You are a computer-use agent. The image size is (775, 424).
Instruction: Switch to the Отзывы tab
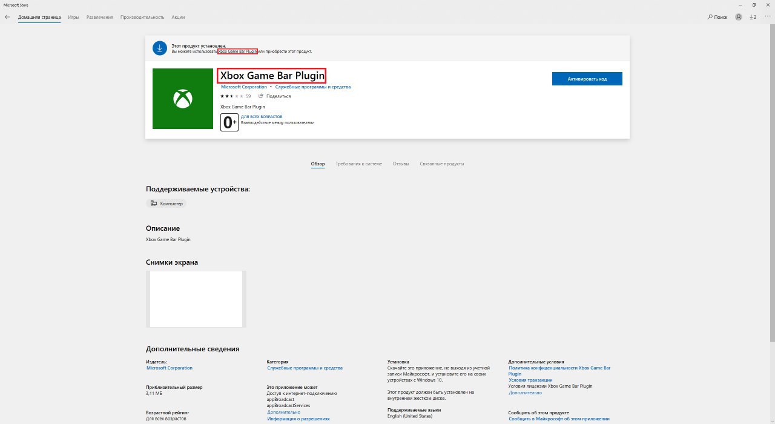401,164
